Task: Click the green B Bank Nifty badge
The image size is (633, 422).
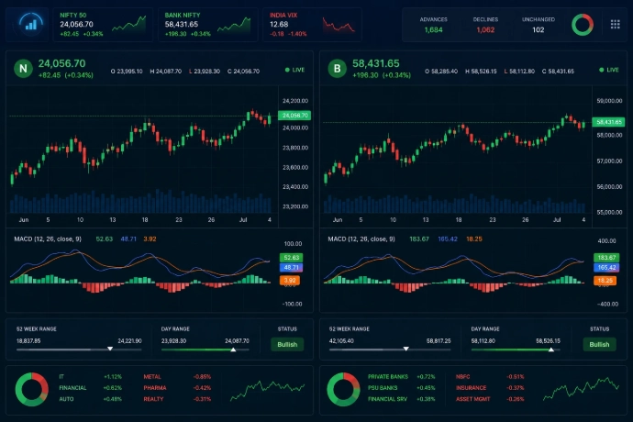Action: point(337,69)
